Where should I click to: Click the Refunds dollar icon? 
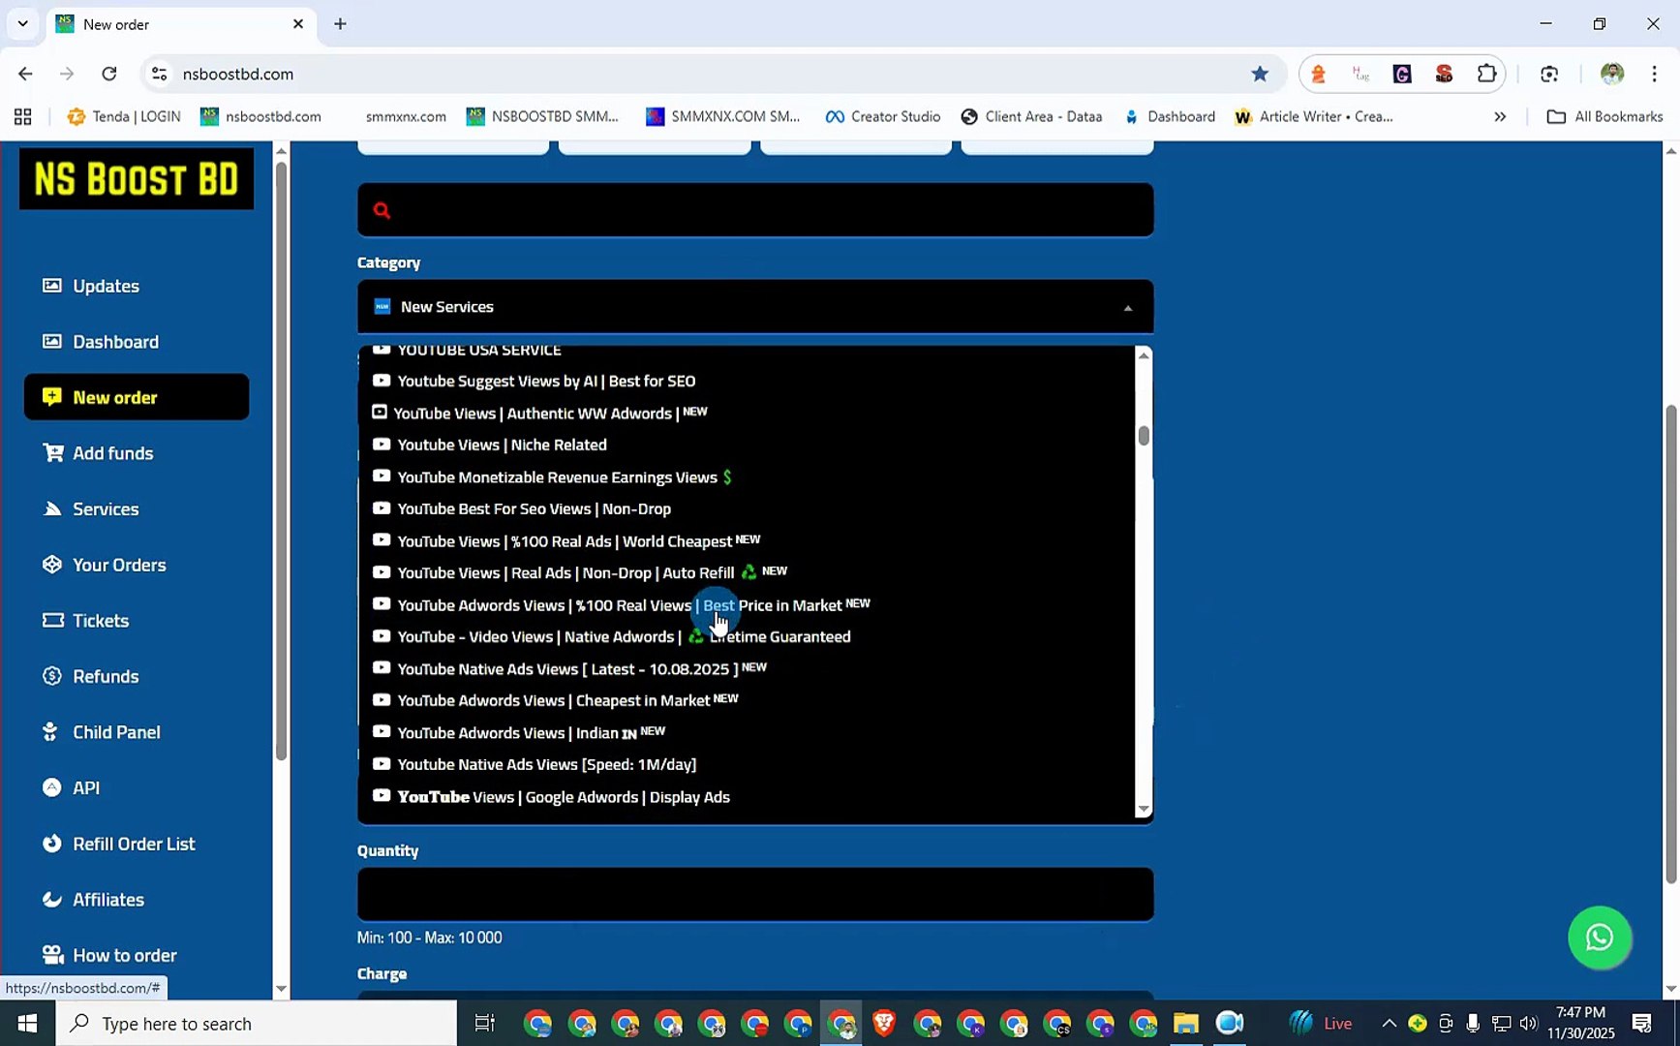[52, 677]
